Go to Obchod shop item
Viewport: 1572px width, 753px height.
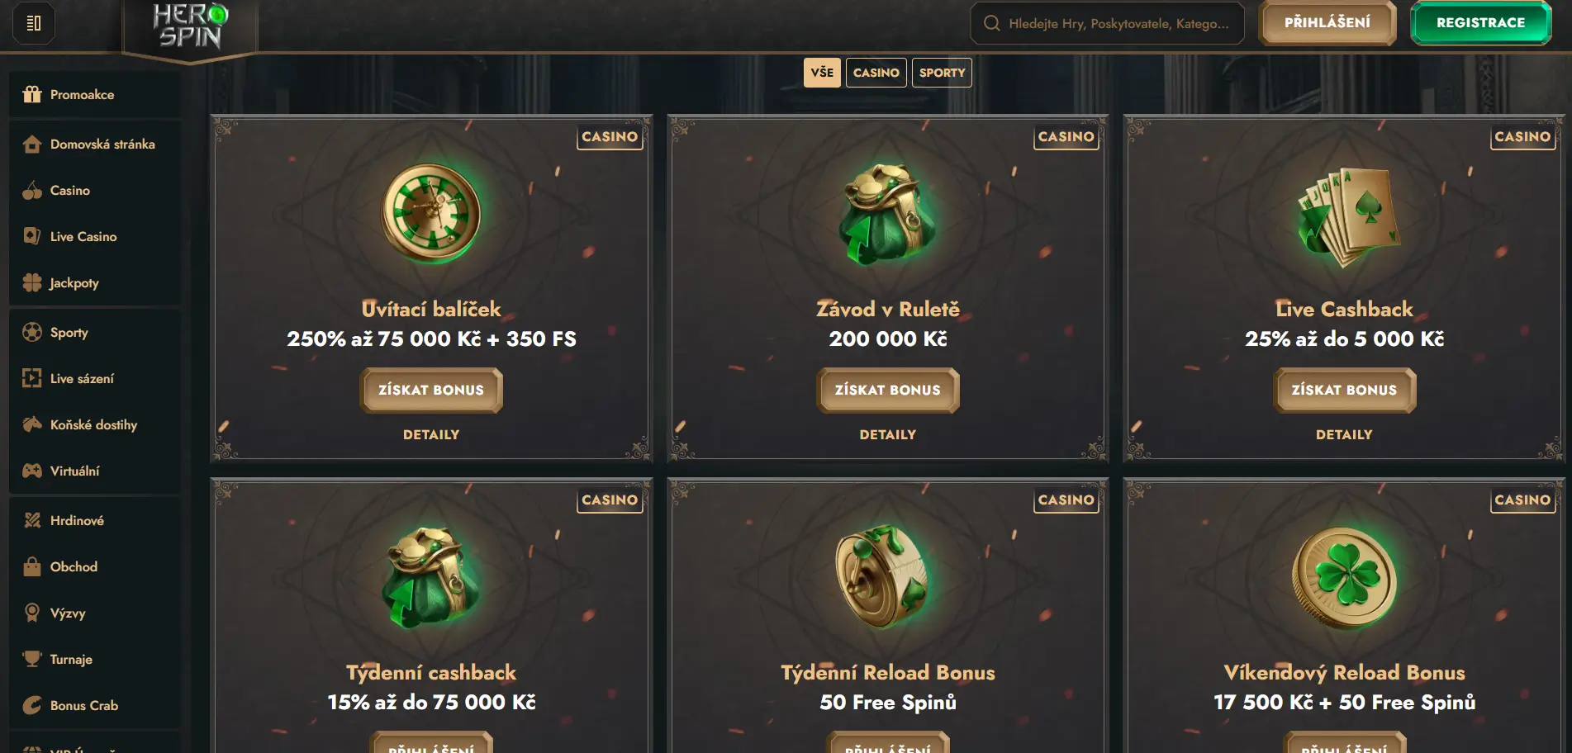click(x=74, y=566)
